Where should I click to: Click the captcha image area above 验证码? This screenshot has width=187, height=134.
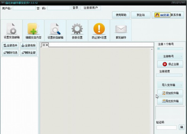coord(170,113)
